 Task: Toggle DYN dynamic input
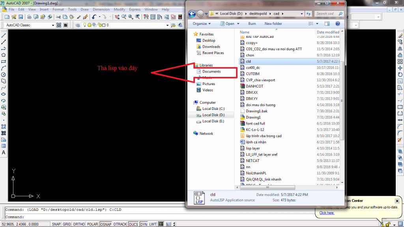(144, 224)
